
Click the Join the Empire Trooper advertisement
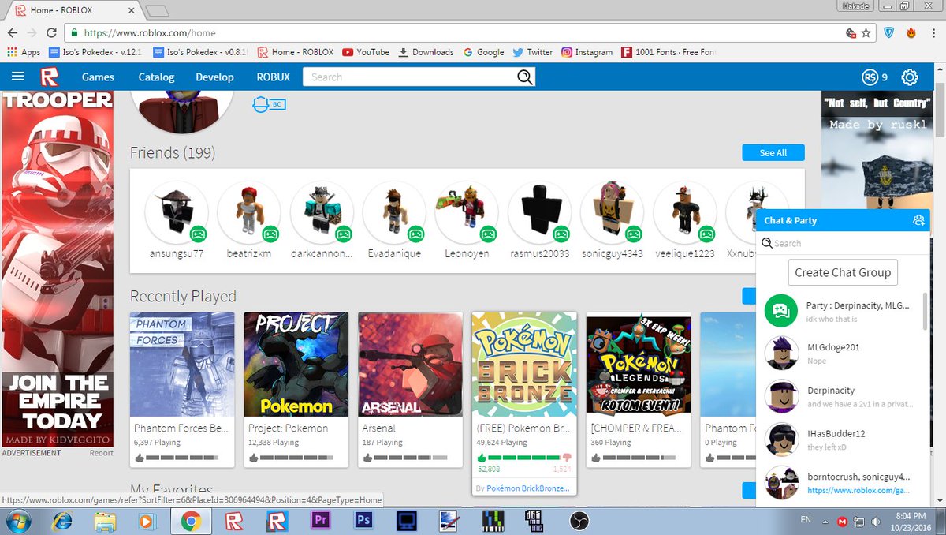tap(58, 269)
